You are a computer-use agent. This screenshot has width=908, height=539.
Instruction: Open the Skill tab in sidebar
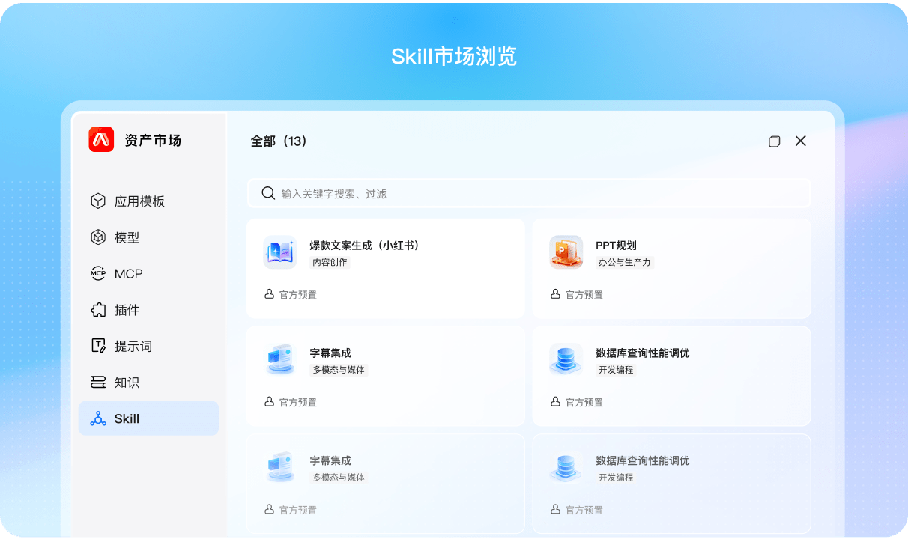point(148,418)
